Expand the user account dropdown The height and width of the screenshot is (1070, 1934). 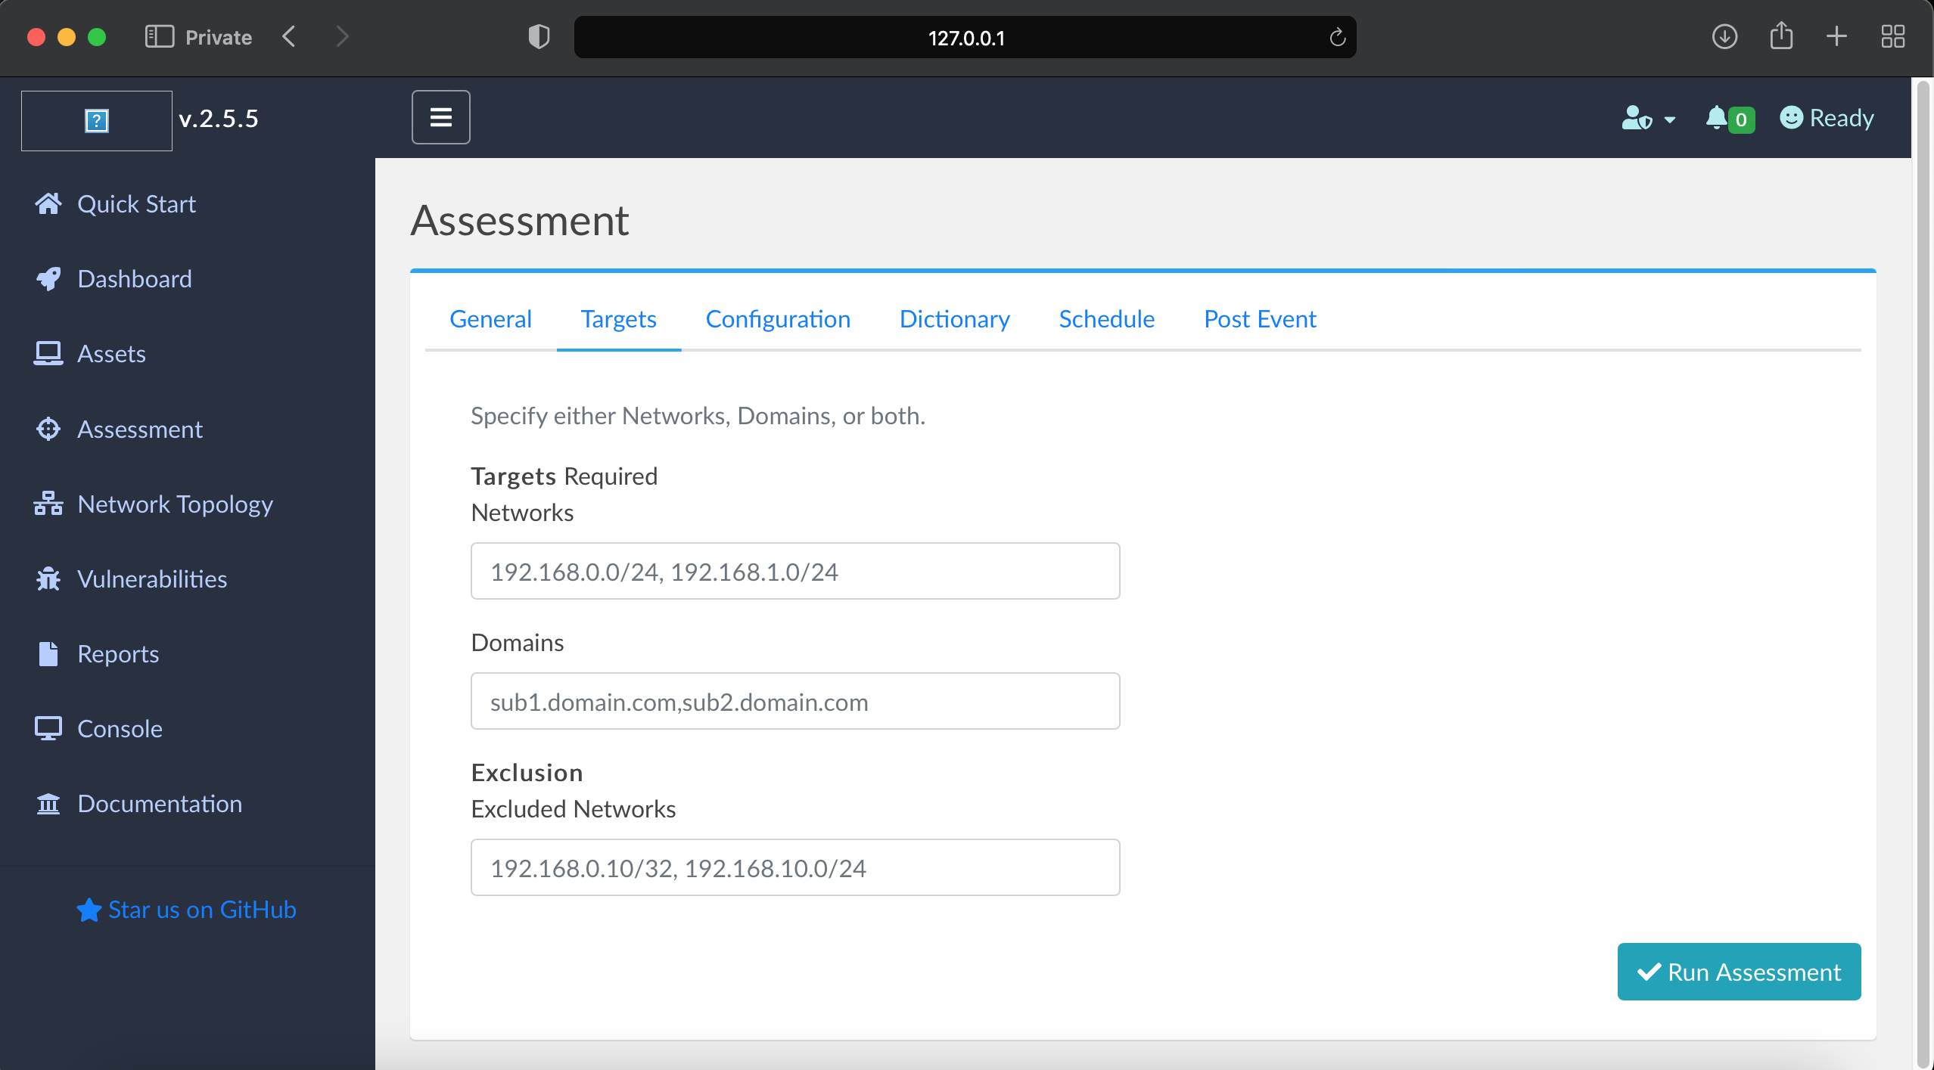tap(1648, 119)
